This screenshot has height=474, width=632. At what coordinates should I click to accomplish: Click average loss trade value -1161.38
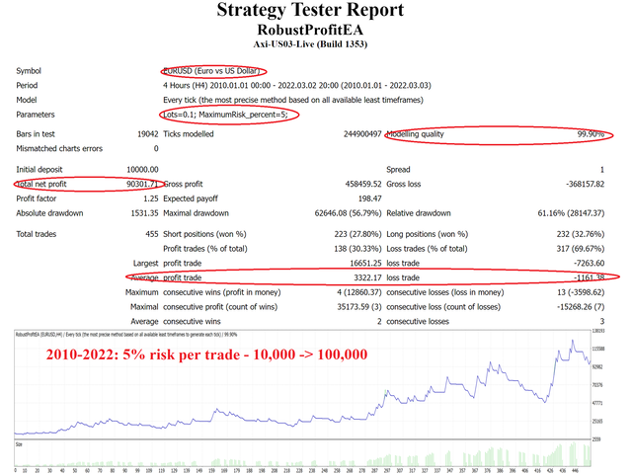pyautogui.click(x=589, y=277)
